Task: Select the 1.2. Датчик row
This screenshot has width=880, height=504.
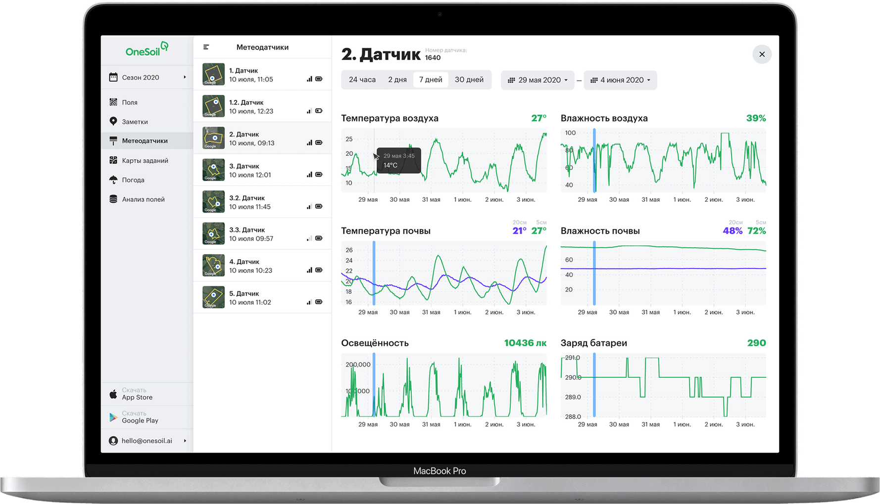Action: [262, 106]
